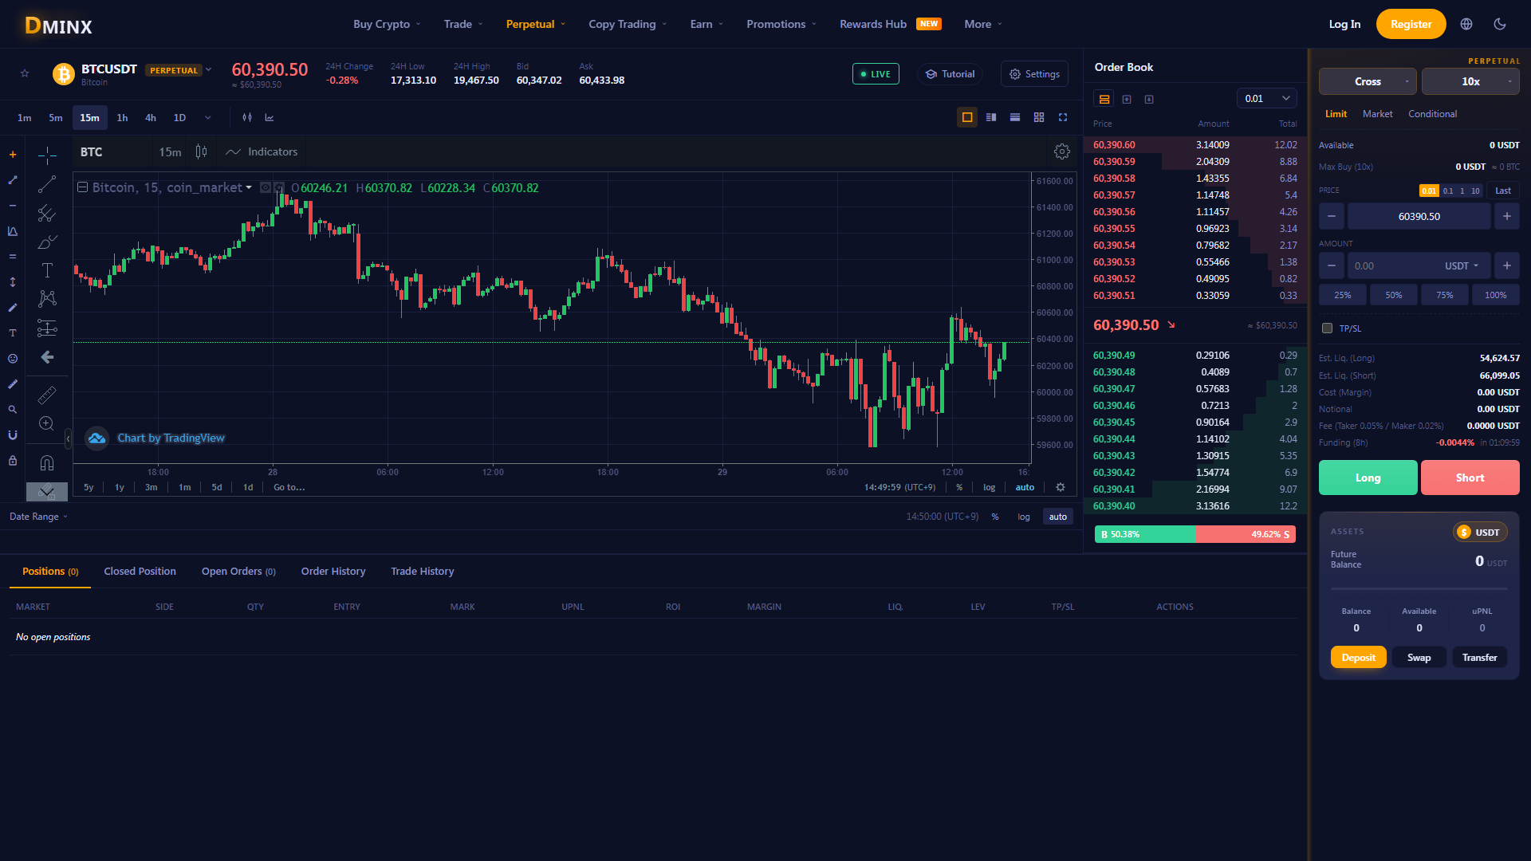The width and height of the screenshot is (1531, 861).
Task: Toggle the LIVE indicator button
Action: [x=876, y=73]
